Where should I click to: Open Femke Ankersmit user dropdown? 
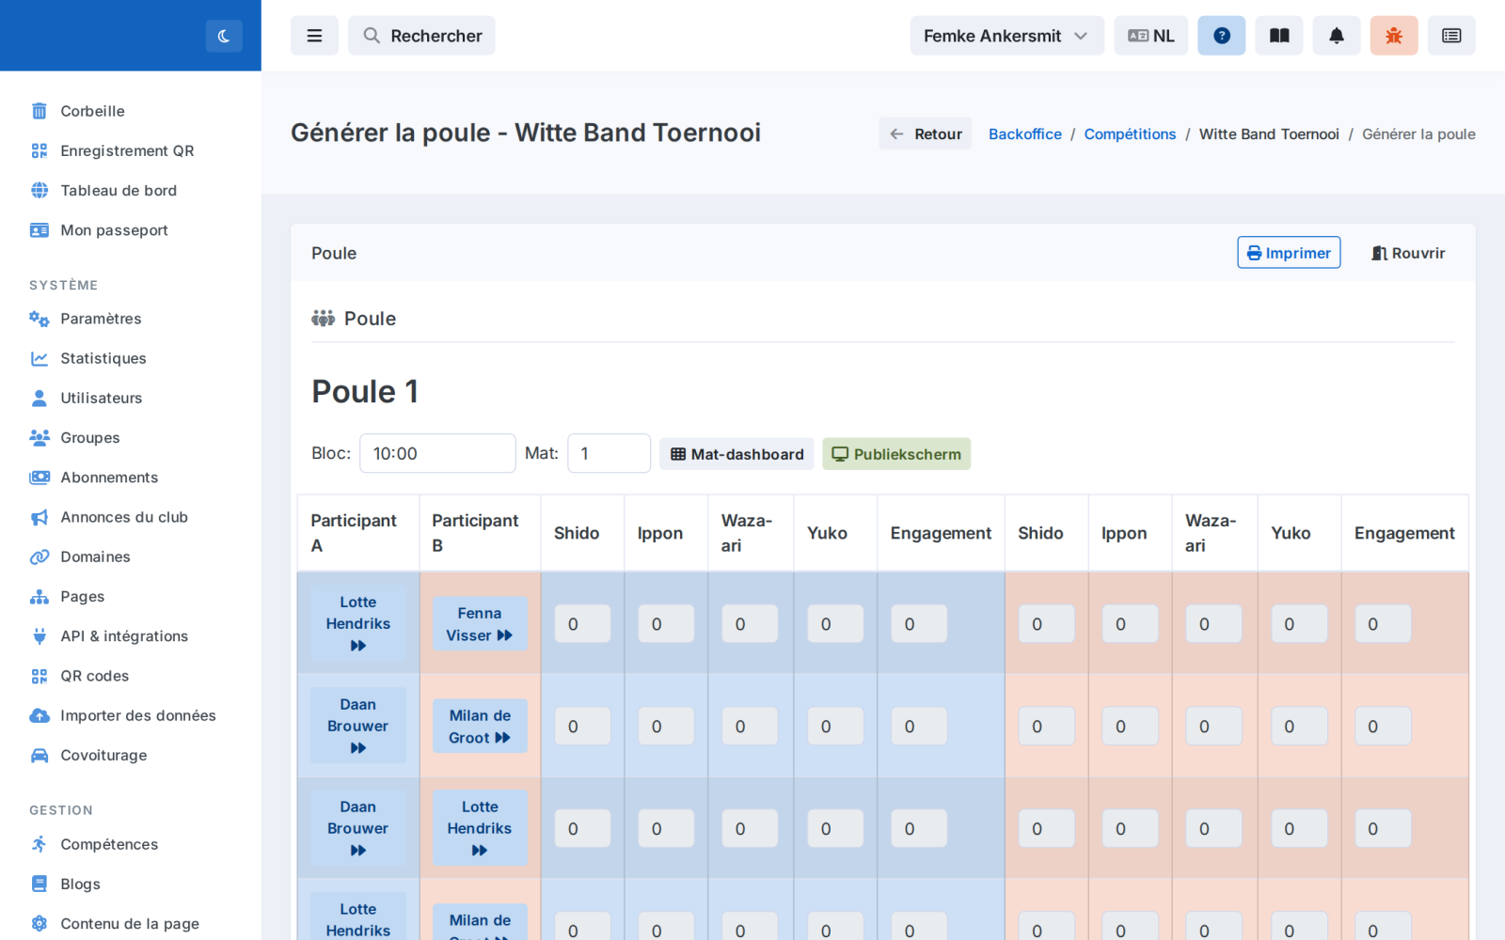click(x=1006, y=36)
